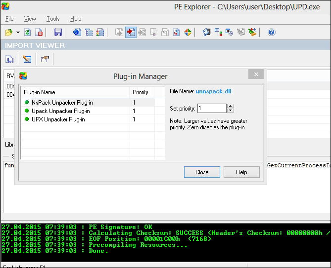This screenshot has width=331, height=268.
Task: Select the UPX Unpacker Plug-in row
Action: coord(58,119)
